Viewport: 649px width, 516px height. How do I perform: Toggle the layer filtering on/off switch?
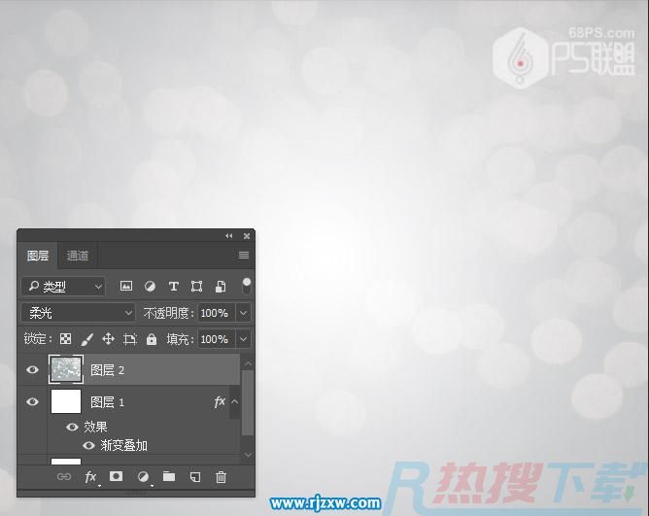[246, 286]
